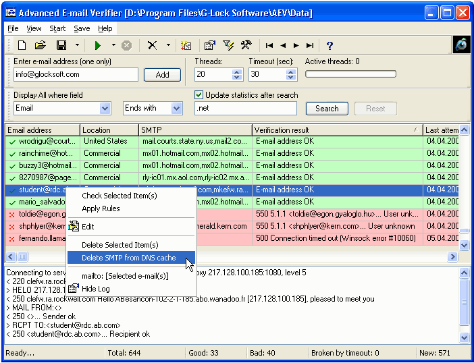Image resolution: width=474 pixels, height=363 pixels.
Task: Click the New file toolbar icon
Action: [22, 46]
